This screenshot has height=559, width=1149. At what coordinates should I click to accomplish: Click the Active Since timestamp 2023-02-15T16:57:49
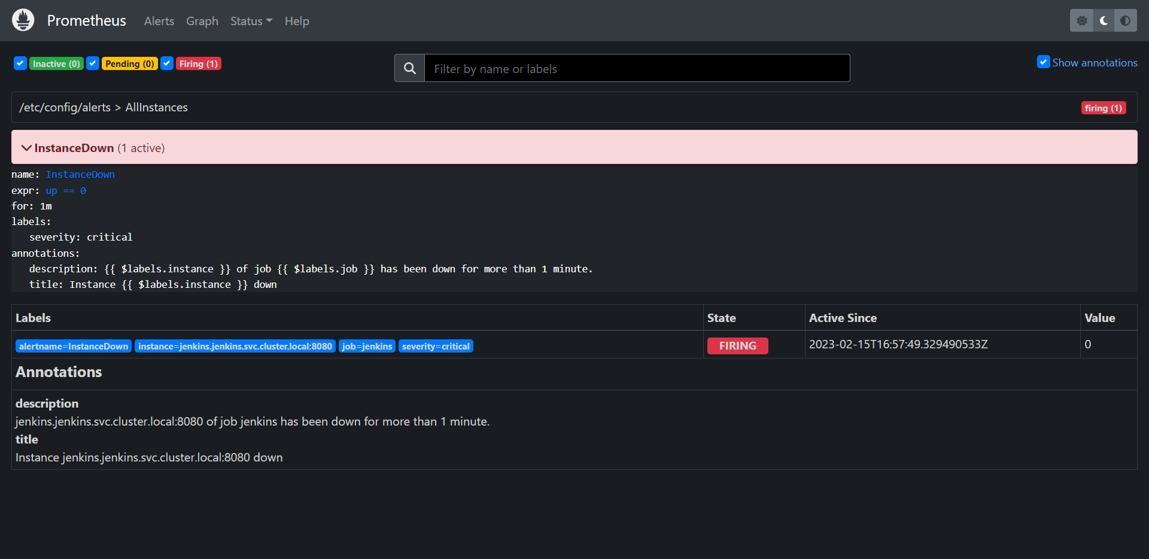[x=898, y=344]
